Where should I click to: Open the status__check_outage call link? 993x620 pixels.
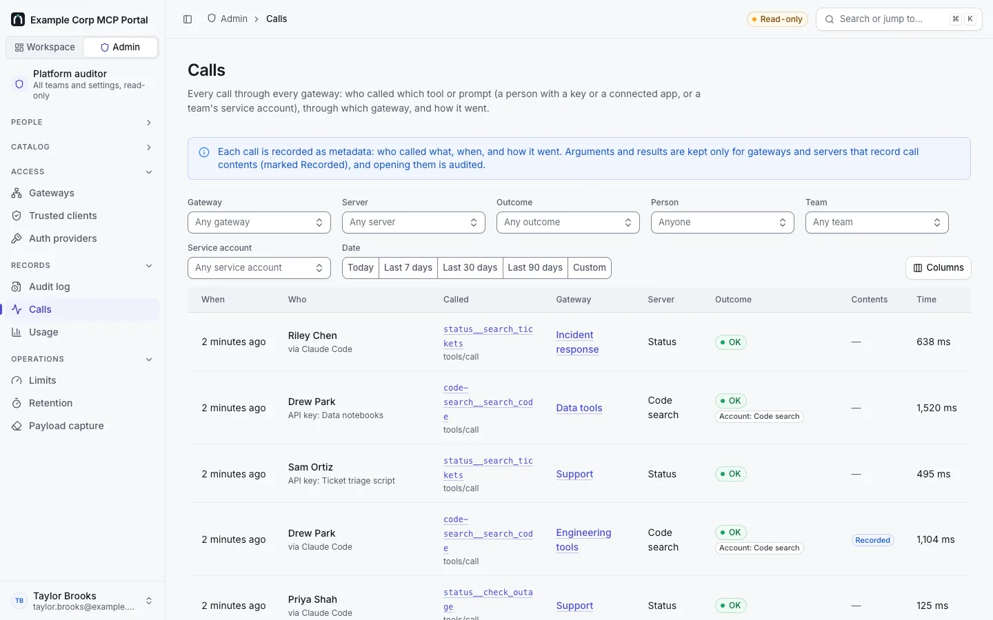pyautogui.click(x=488, y=599)
